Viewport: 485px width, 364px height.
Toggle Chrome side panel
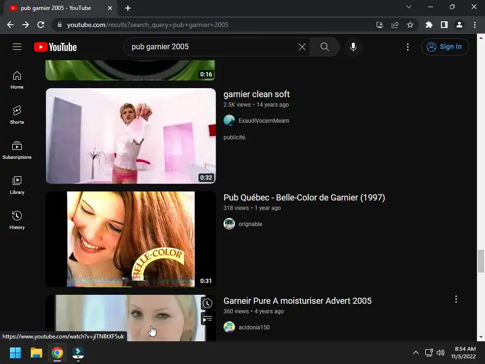(x=444, y=25)
